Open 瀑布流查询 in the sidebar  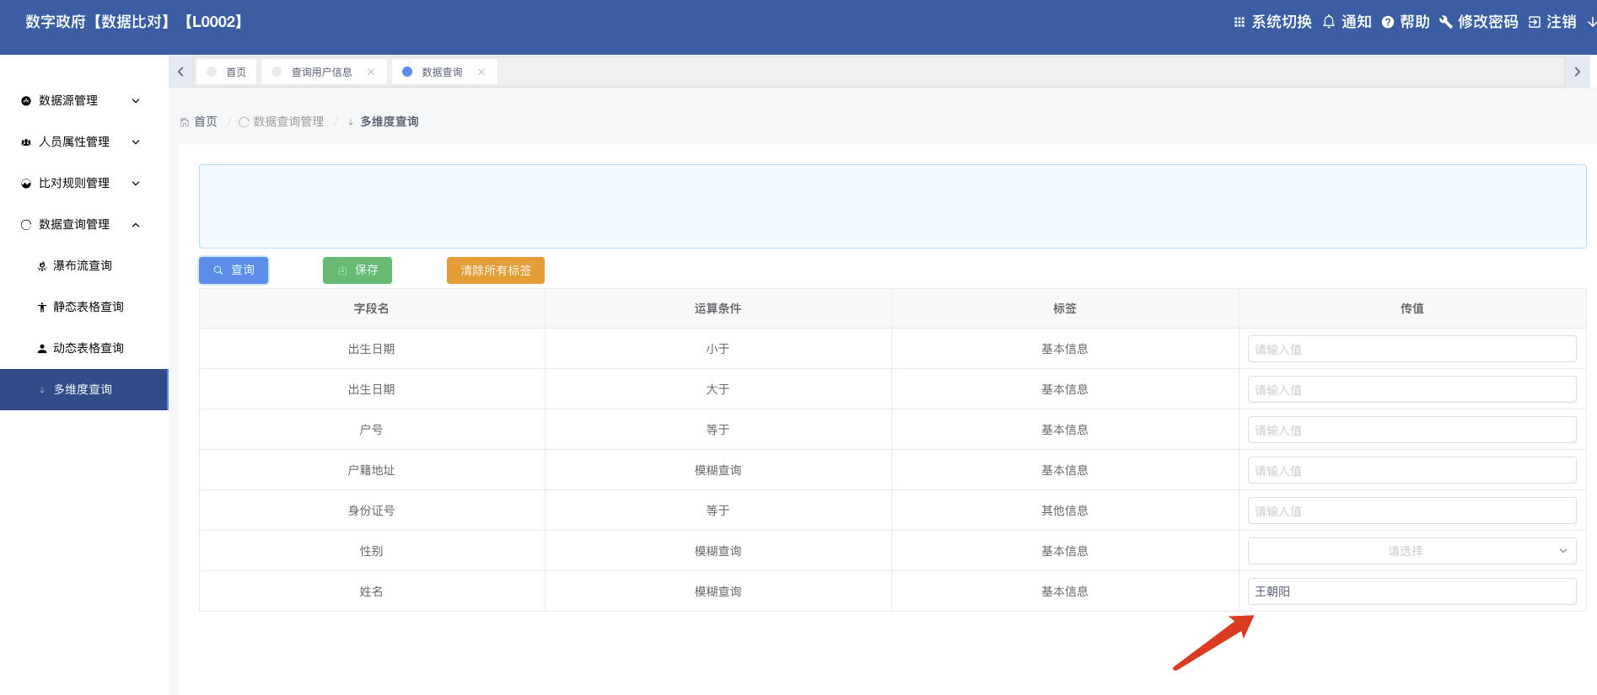pyautogui.click(x=84, y=265)
